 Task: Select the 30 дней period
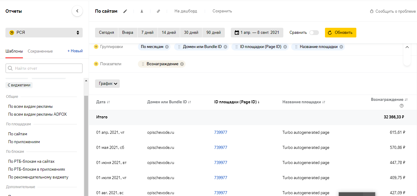(x=191, y=33)
